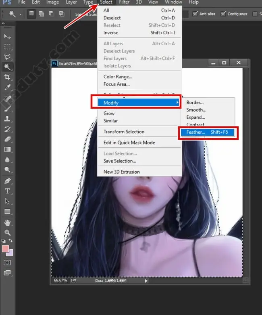
Task: Open the Help menu
Action: [193, 2]
